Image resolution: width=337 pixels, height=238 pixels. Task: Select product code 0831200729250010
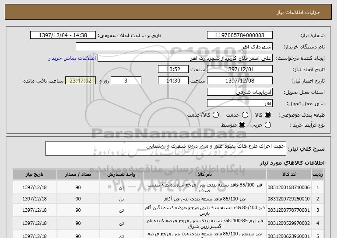click(289, 199)
